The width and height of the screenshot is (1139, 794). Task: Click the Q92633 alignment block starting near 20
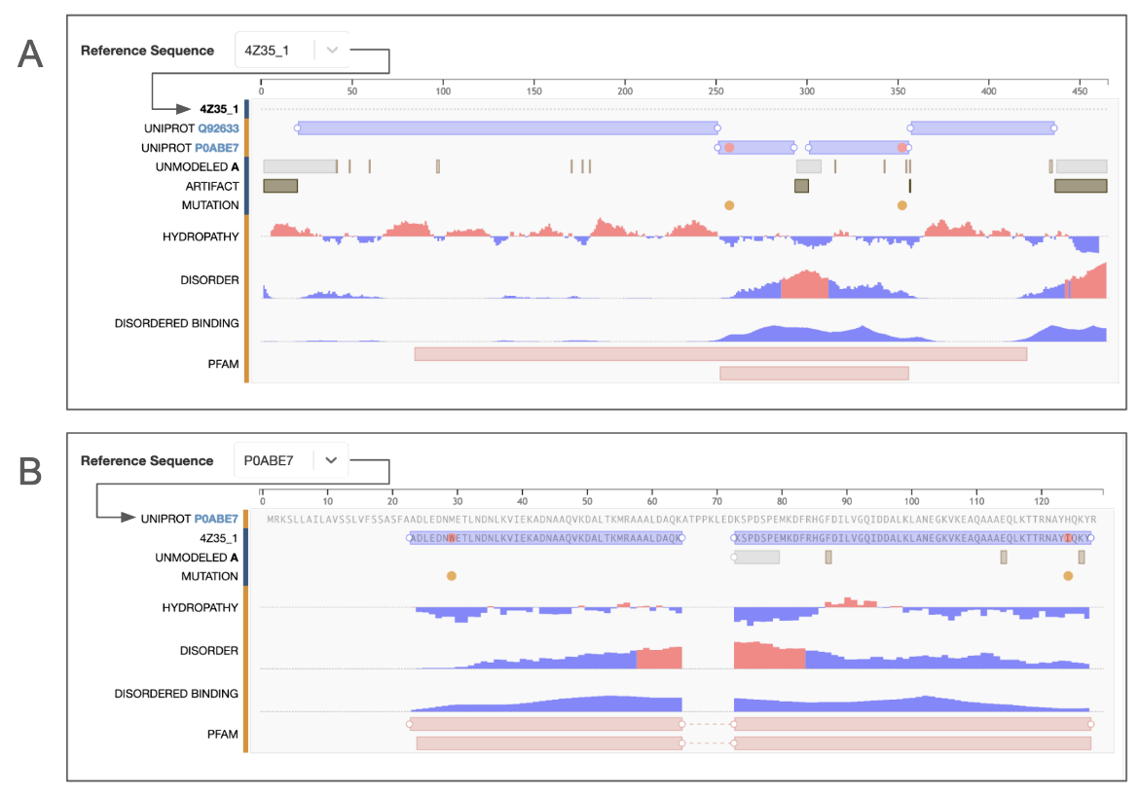click(x=506, y=127)
